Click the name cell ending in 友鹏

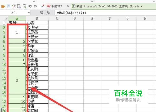pos(37,69)
